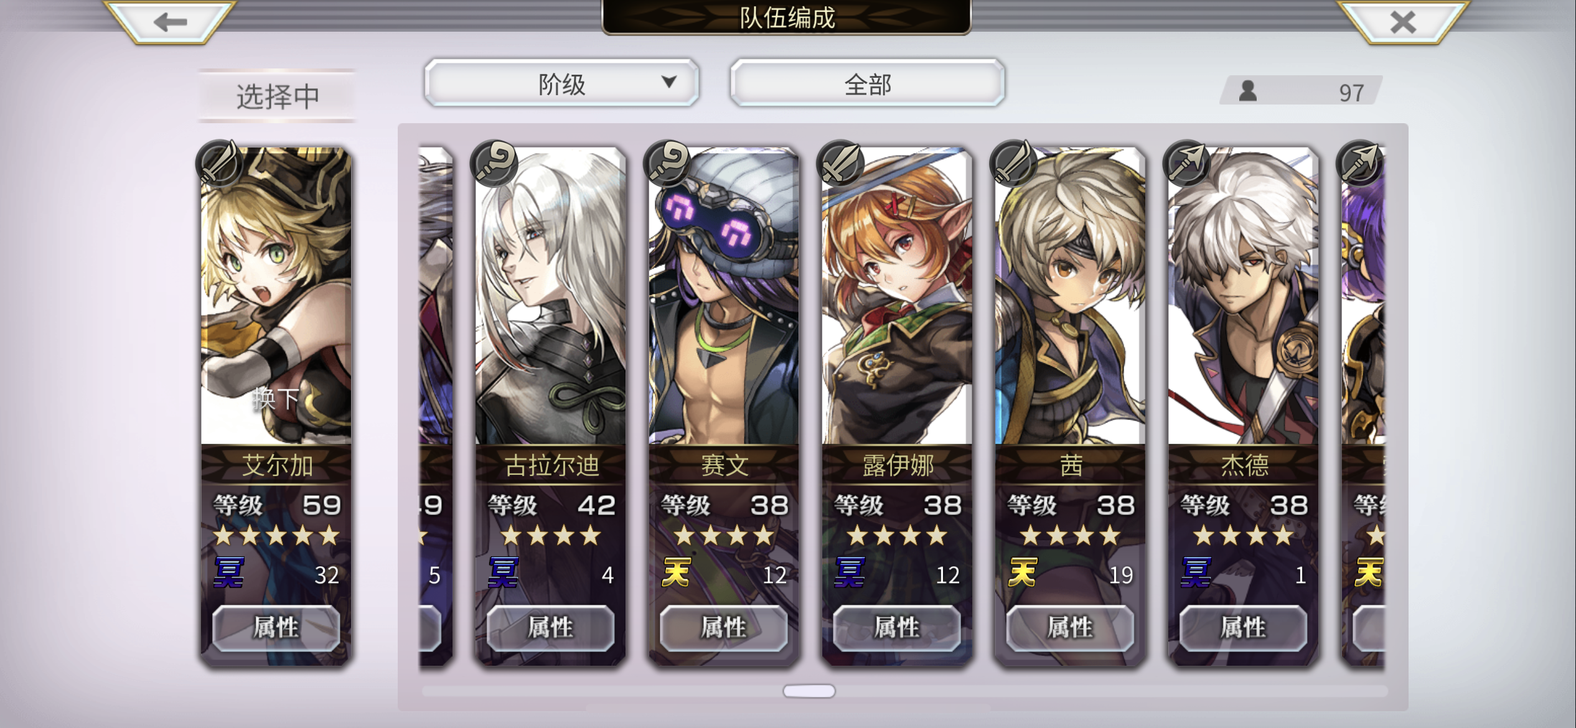Remove 艾尔加 via 换下 label

point(276,398)
